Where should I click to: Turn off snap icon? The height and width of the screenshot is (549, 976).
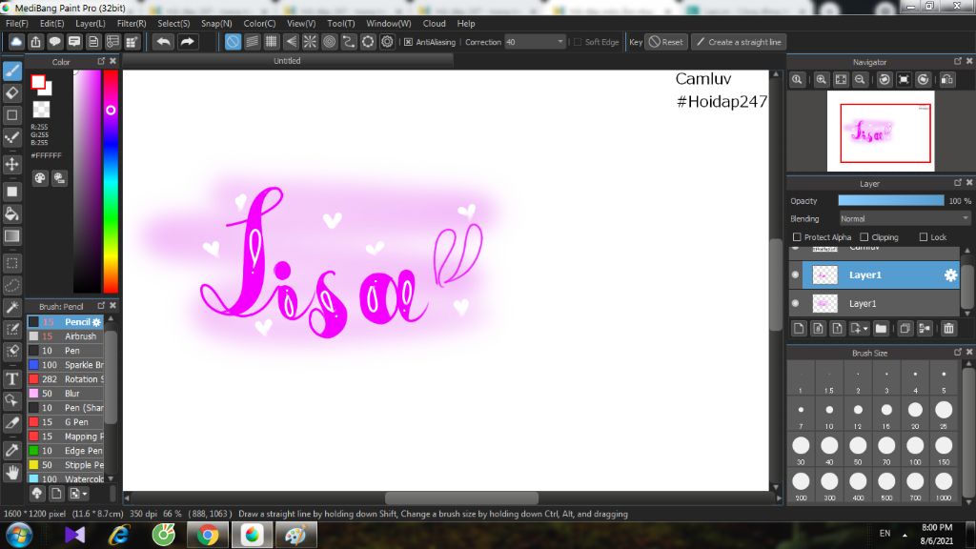pyautogui.click(x=233, y=42)
